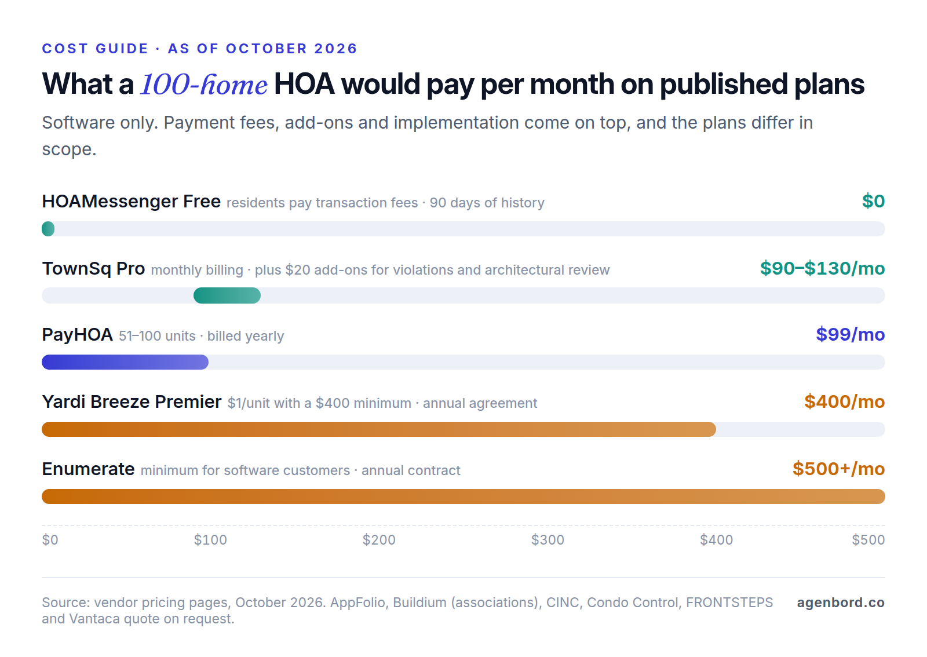Viewport: 927px width, 657px height.
Task: Click the 'Enumerate' plan name
Action: coord(88,469)
